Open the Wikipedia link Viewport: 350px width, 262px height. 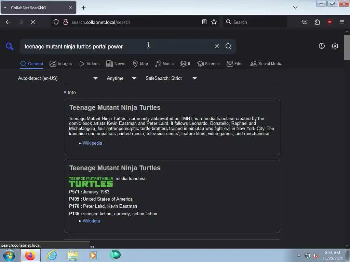click(92, 143)
